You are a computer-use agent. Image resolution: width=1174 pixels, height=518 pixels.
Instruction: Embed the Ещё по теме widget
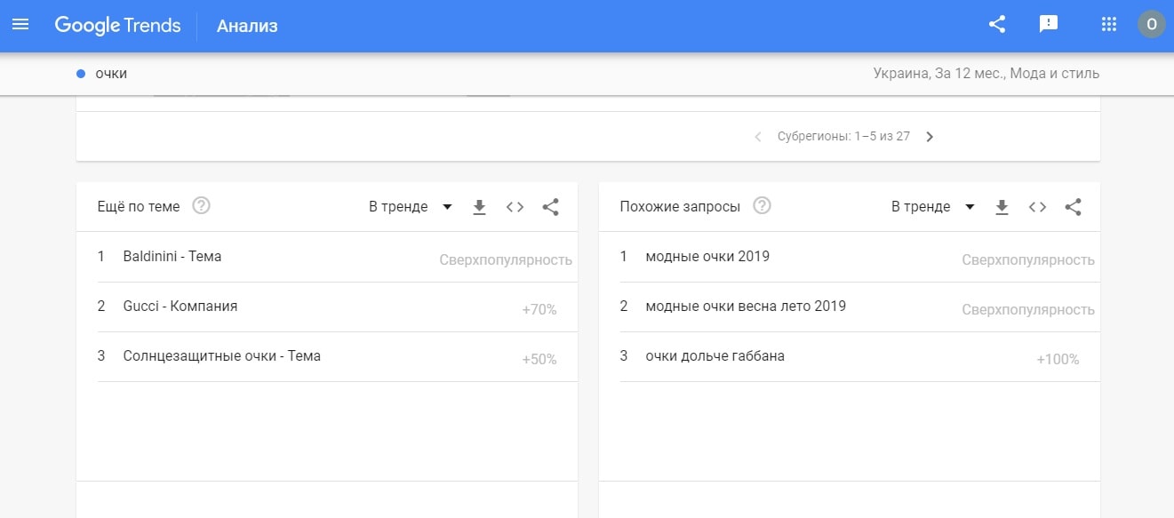[515, 207]
